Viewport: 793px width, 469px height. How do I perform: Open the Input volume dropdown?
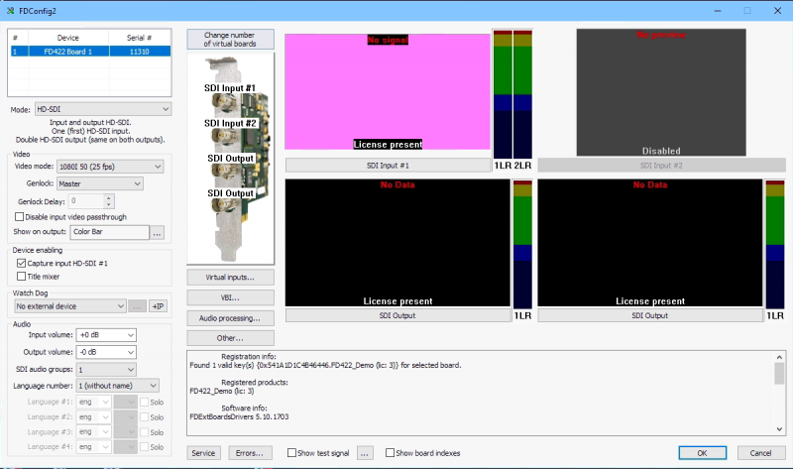106,335
